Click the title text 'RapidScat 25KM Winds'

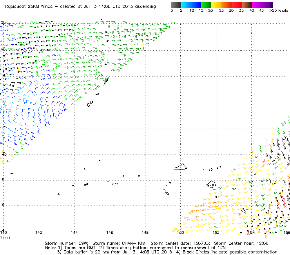[29, 7]
